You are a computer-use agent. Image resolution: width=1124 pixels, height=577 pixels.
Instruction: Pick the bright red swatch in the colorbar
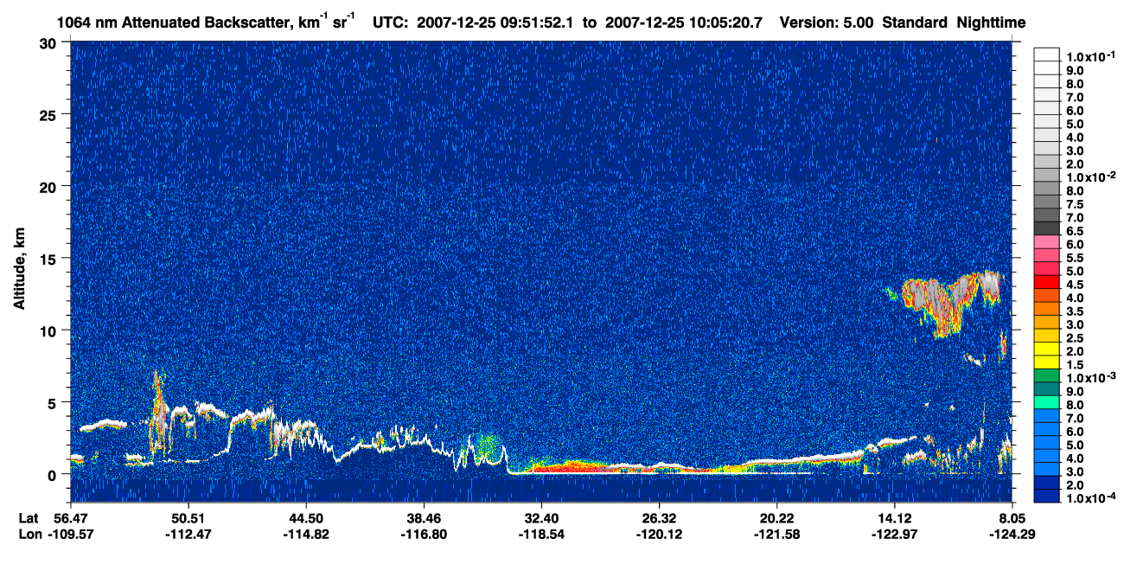(x=1047, y=281)
